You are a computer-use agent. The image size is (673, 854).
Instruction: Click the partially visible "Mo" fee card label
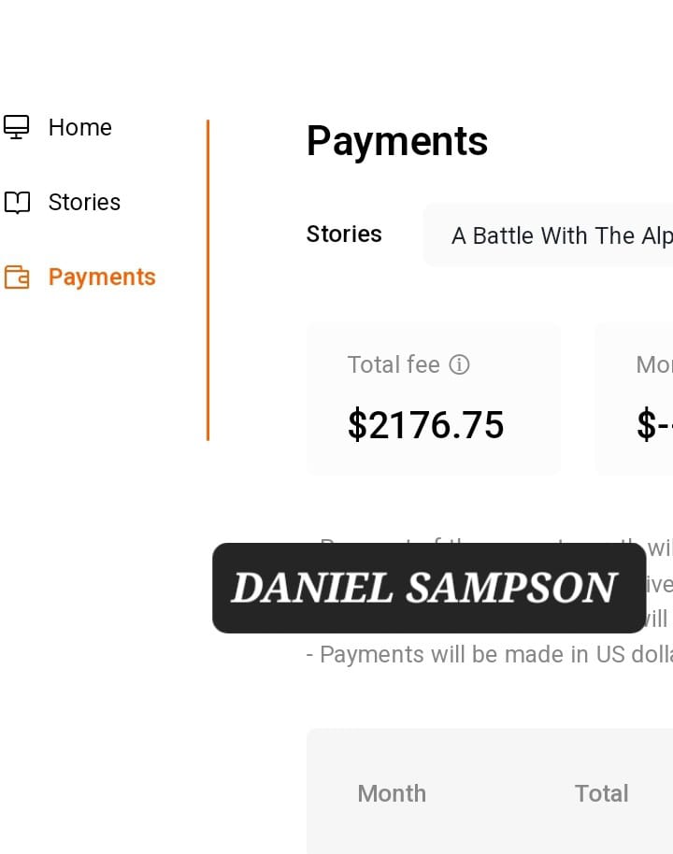(653, 364)
